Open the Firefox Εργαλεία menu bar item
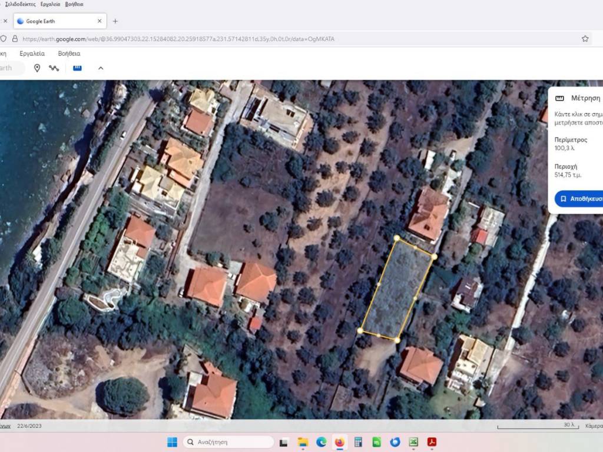603x452 pixels. pos(50,4)
